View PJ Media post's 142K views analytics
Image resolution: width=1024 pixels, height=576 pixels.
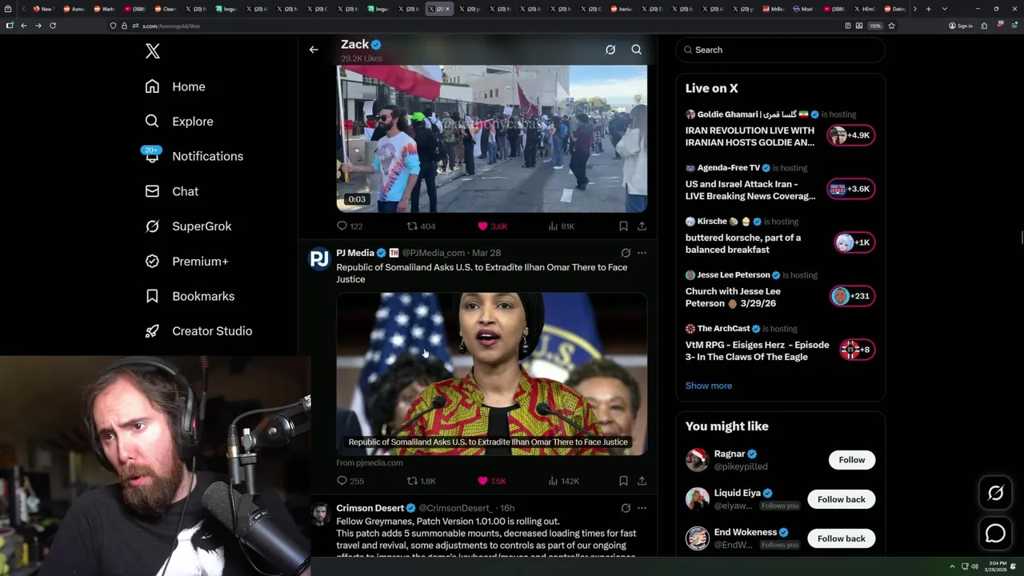(x=563, y=481)
